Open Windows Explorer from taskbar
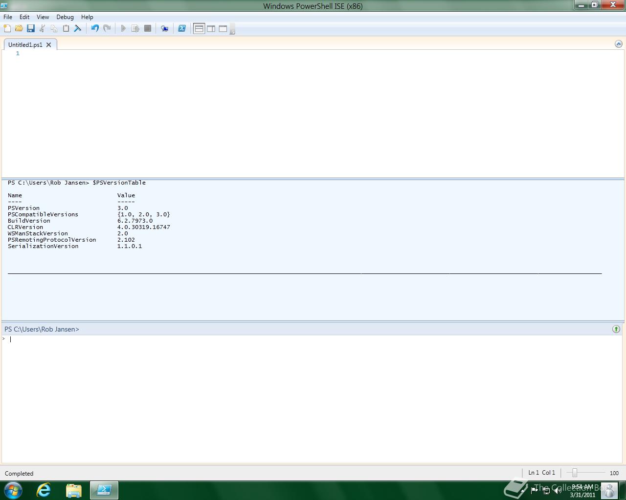This screenshot has height=500, width=626. point(73,490)
